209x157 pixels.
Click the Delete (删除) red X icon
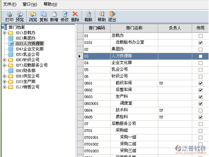click(75, 15)
